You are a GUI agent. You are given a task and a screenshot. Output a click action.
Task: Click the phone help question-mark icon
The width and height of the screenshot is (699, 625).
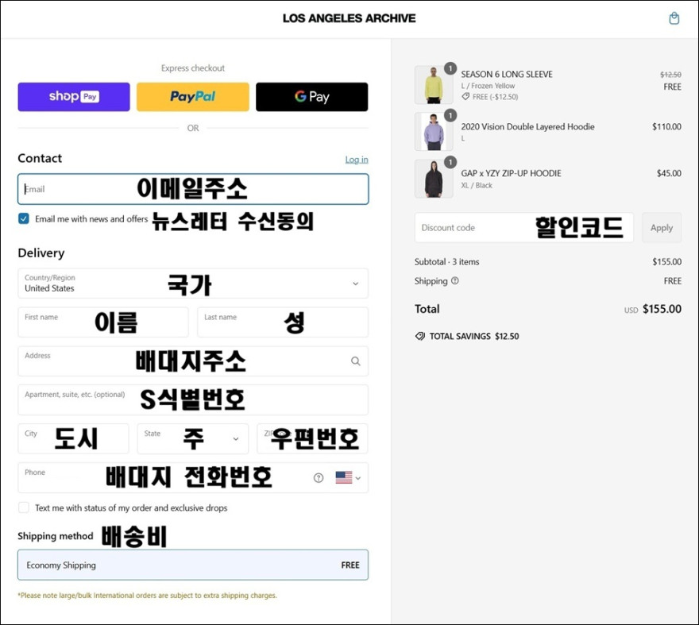[319, 478]
